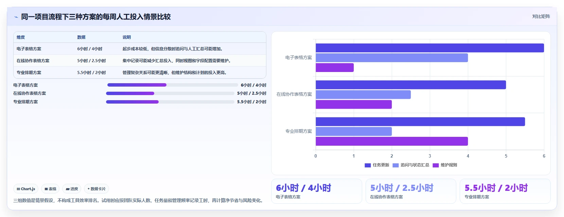Image resolution: width=564 pixels, height=217 pixels.
Task: Click the 专业排期方案 追问与状态汇总 chart bar
Action: pyautogui.click(x=354, y=131)
